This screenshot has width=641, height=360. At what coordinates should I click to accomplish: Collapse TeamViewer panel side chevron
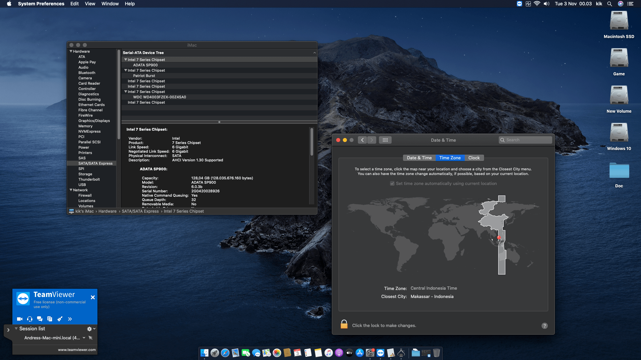[8, 330]
